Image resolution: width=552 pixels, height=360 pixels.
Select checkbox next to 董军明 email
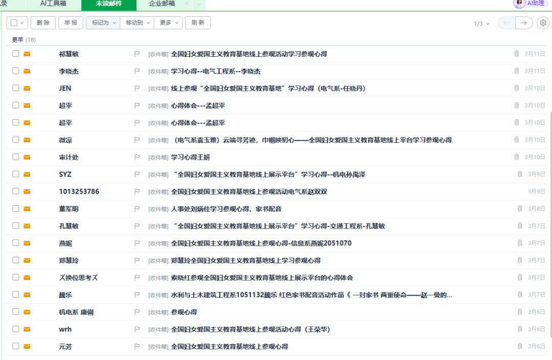[16, 209]
